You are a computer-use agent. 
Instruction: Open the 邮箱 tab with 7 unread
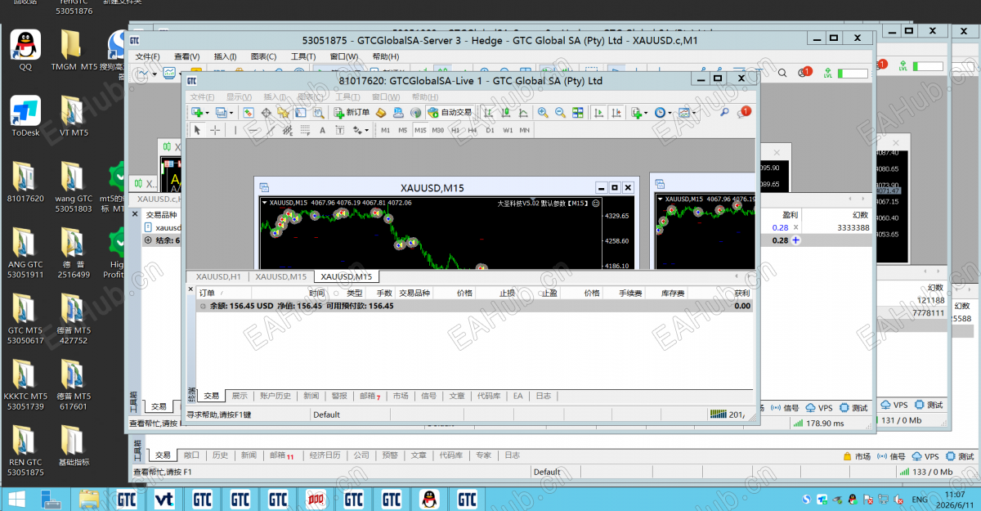coord(370,396)
